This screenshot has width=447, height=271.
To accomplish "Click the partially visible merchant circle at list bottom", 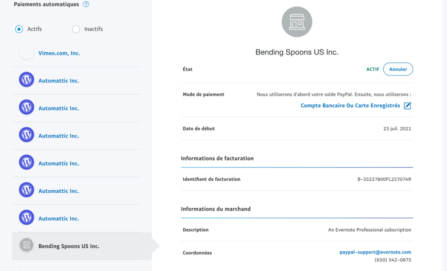I will click(26, 268).
